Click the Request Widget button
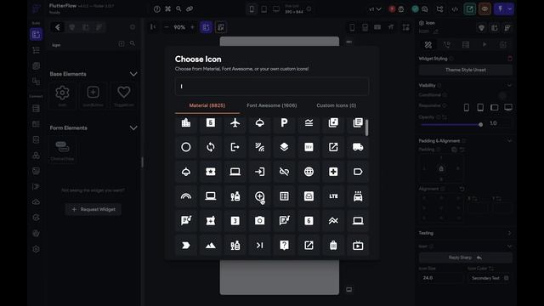This screenshot has width=544, height=306. coord(93,209)
